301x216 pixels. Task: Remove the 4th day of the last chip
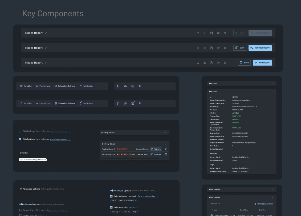tap(136, 201)
